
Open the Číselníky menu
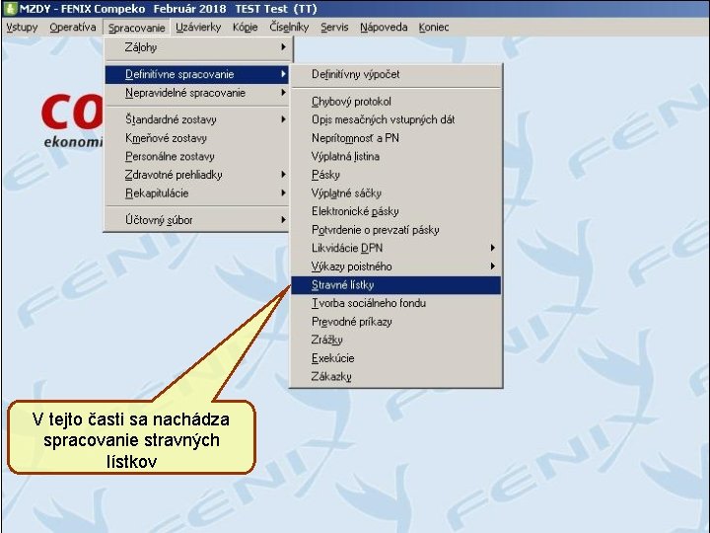[289, 28]
